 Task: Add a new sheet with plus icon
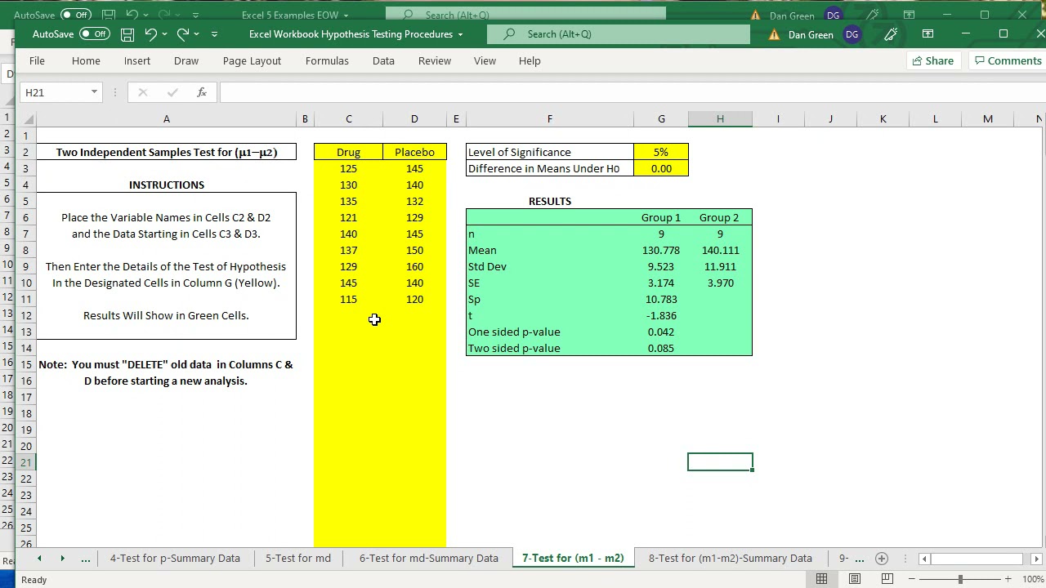pos(881,559)
